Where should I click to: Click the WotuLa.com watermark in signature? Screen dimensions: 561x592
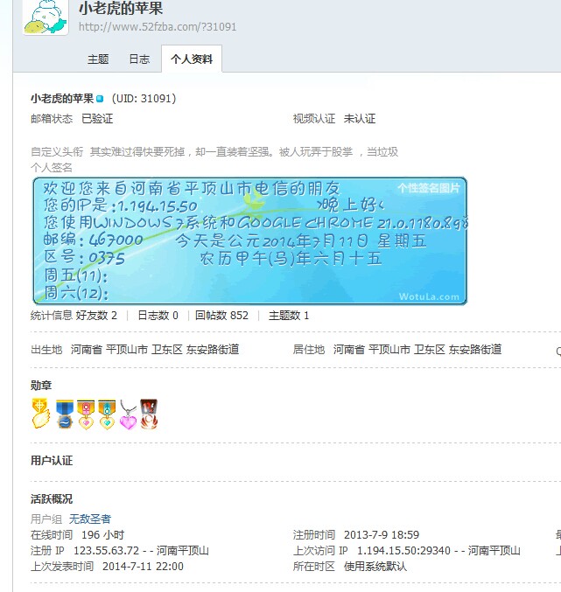pyautogui.click(x=429, y=296)
